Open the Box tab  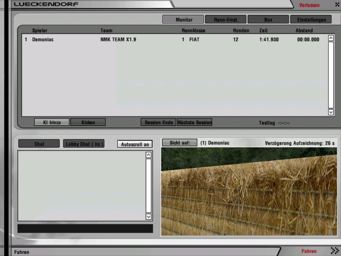(x=268, y=20)
